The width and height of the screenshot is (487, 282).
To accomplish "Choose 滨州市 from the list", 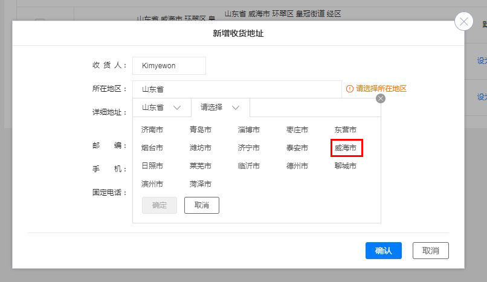I will [152, 184].
